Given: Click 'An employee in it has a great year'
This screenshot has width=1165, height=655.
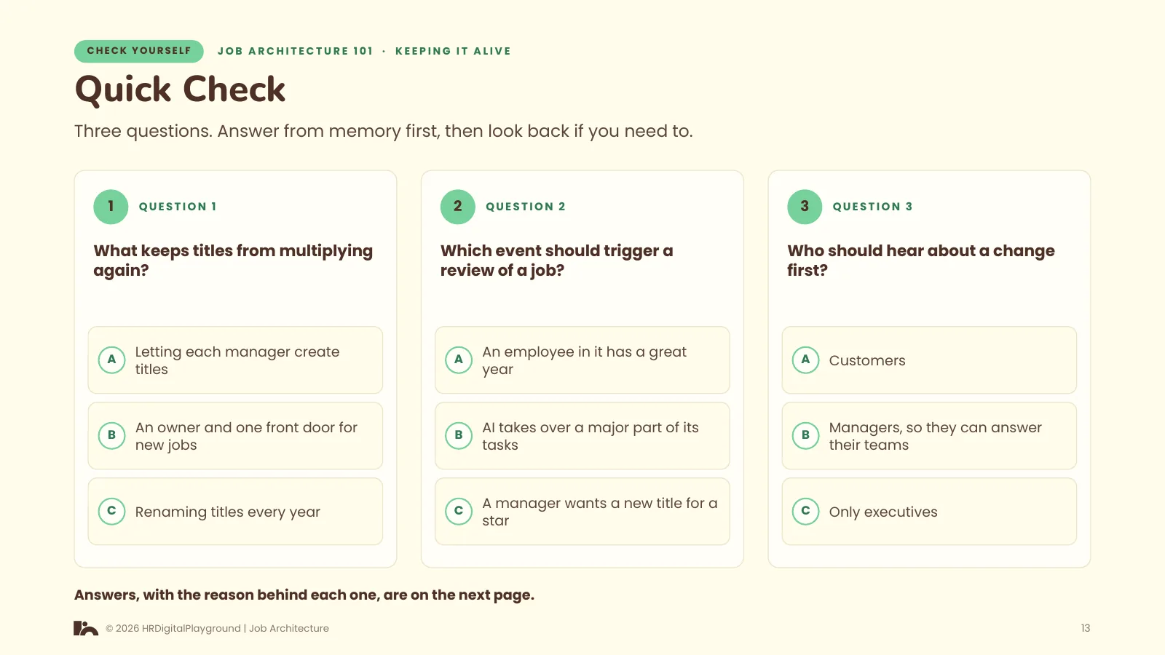Looking at the screenshot, I should tap(582, 360).
